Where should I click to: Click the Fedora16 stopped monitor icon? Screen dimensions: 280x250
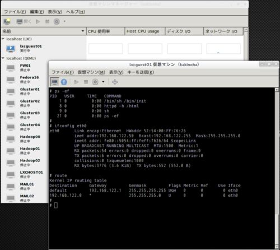click(11, 80)
